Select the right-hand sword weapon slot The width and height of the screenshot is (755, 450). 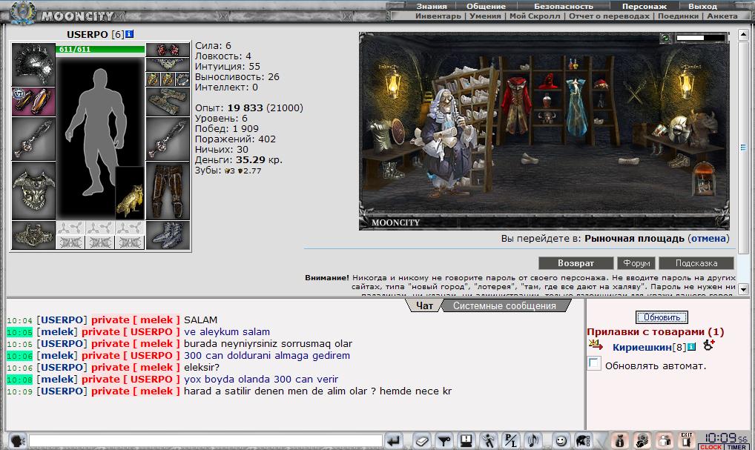pos(168,139)
